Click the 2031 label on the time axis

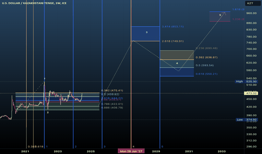tap(189, 151)
